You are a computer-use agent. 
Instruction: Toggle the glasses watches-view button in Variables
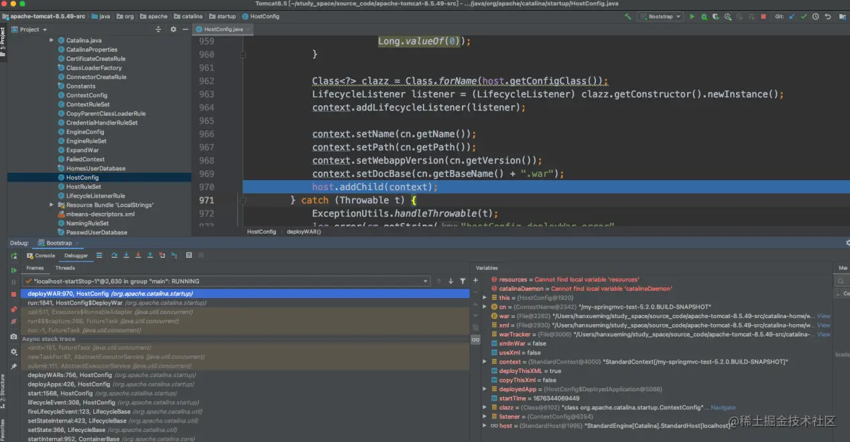pyautogui.click(x=475, y=340)
